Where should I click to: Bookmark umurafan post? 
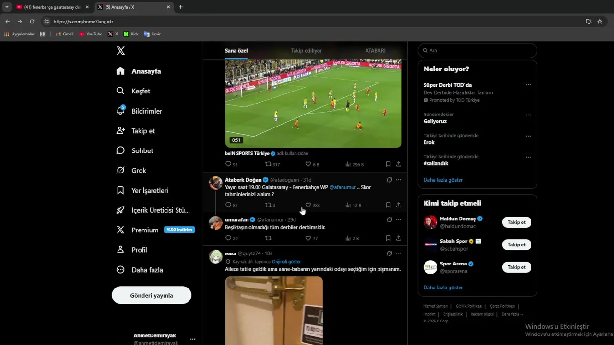[388, 238]
